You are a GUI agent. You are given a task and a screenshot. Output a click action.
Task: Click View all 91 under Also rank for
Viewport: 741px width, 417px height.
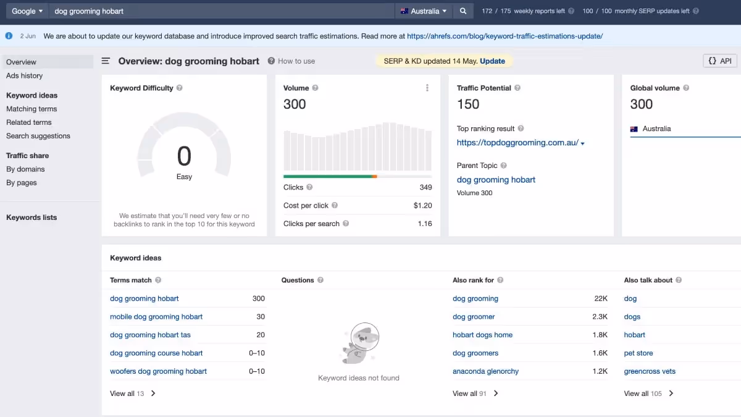pos(475,394)
